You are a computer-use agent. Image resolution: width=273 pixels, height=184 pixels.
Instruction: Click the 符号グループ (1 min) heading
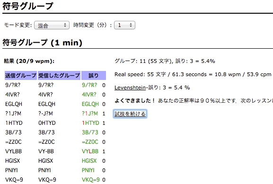tap(42, 43)
